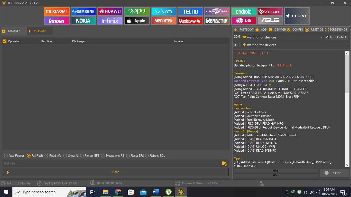Image resolution: width=351 pixels, height=197 pixels.
Task: Select the Android tile
Action: [244, 12]
